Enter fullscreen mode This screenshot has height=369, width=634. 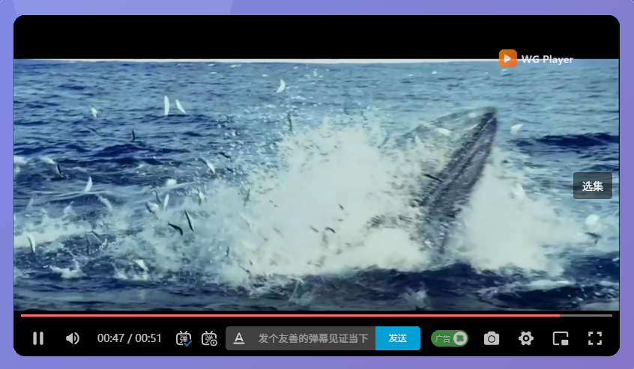tap(595, 338)
